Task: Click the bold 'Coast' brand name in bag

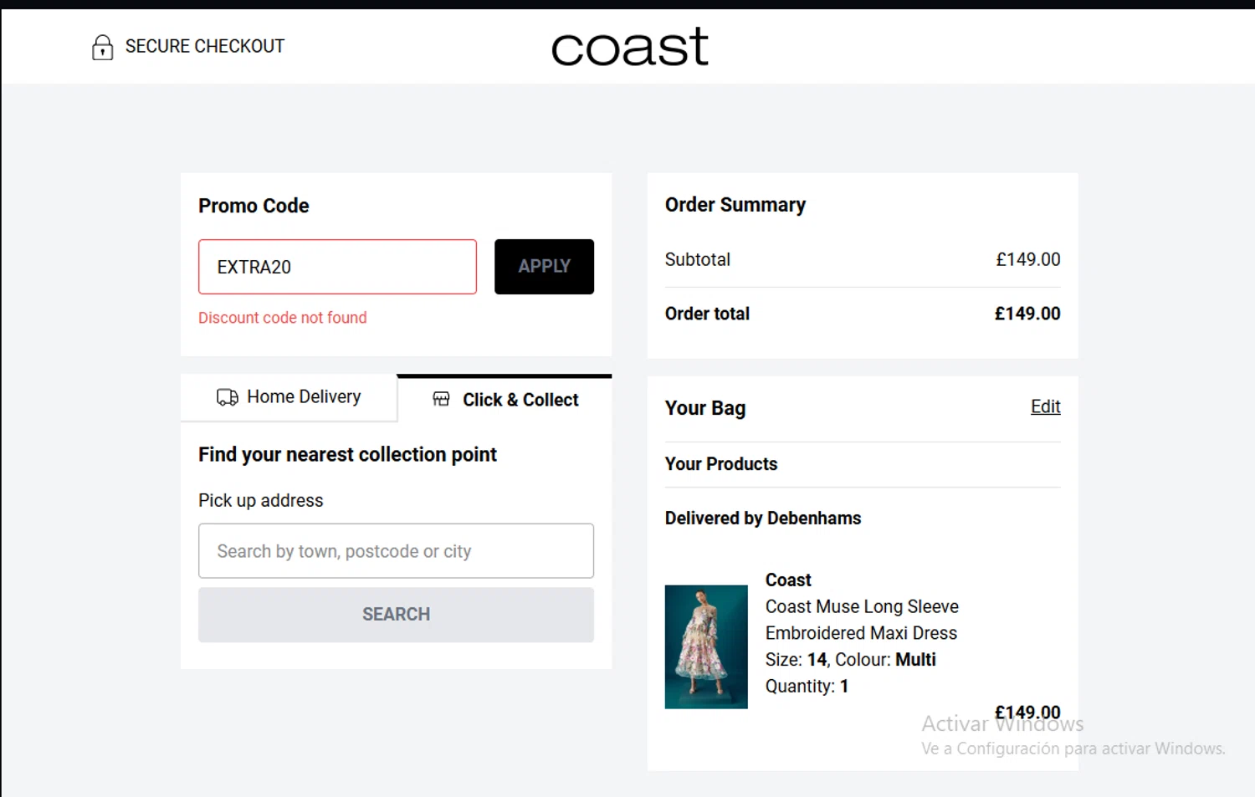Action: tap(788, 580)
